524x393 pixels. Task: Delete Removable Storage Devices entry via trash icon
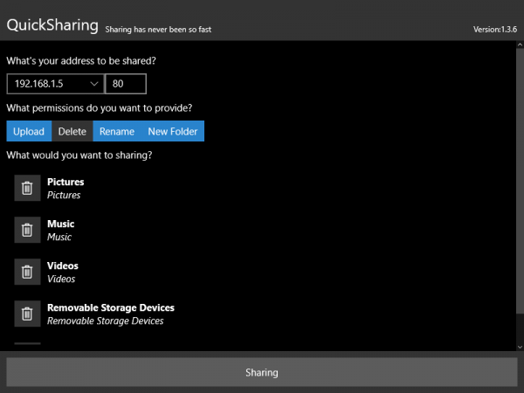(27, 314)
